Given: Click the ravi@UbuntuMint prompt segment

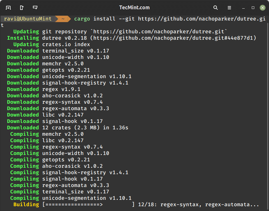Looking at the screenshot, I should (x=28, y=19).
